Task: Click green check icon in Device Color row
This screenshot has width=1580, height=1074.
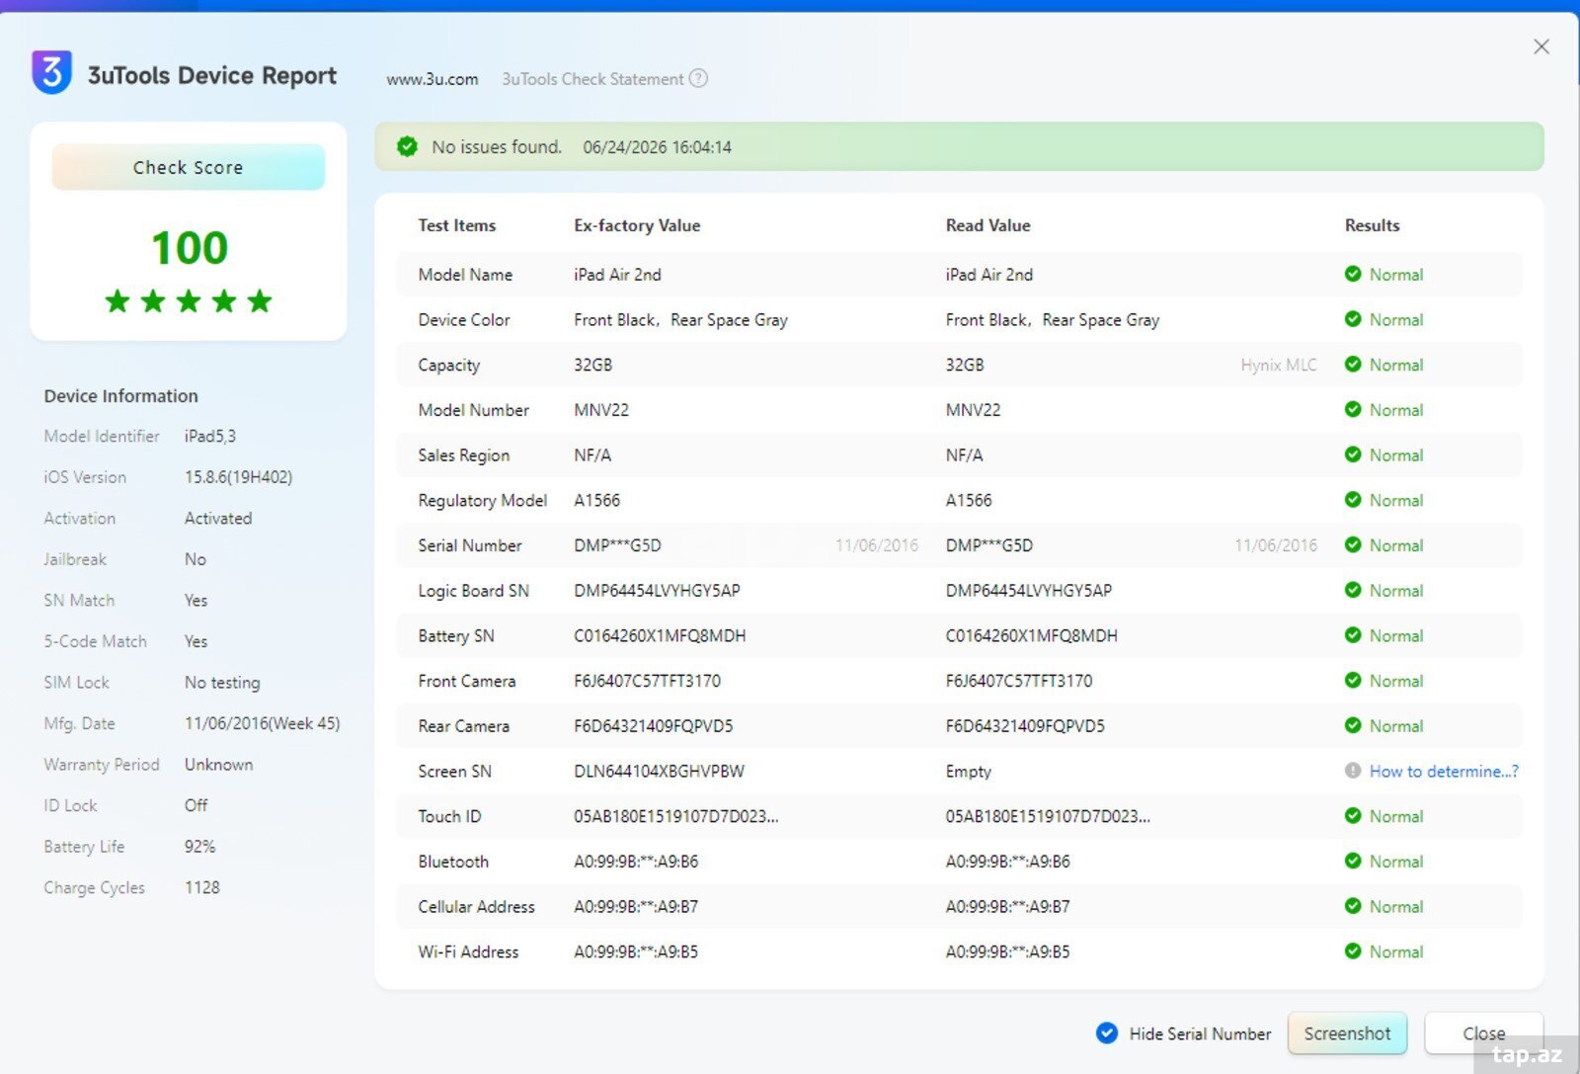Action: click(1353, 319)
